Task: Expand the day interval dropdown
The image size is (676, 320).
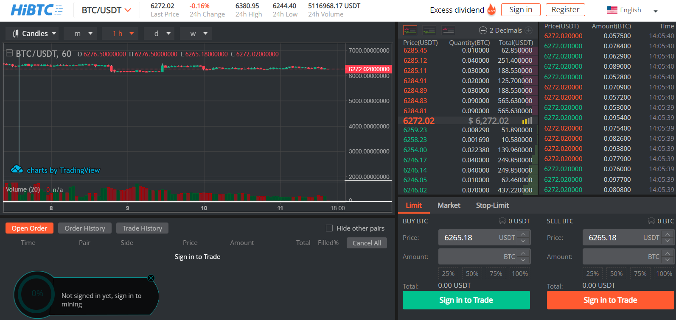Action: click(159, 33)
